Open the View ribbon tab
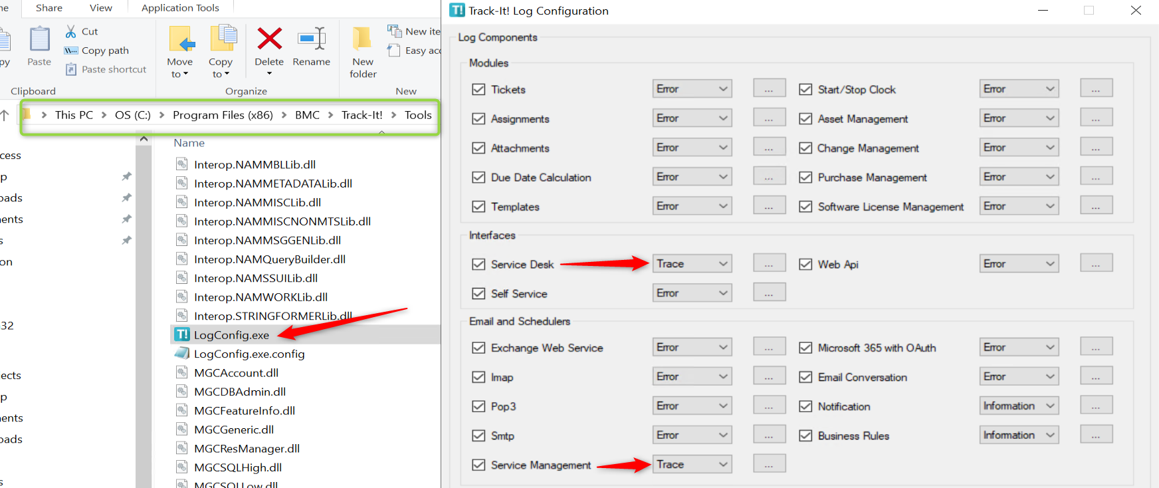The width and height of the screenshot is (1159, 488). coord(101,8)
